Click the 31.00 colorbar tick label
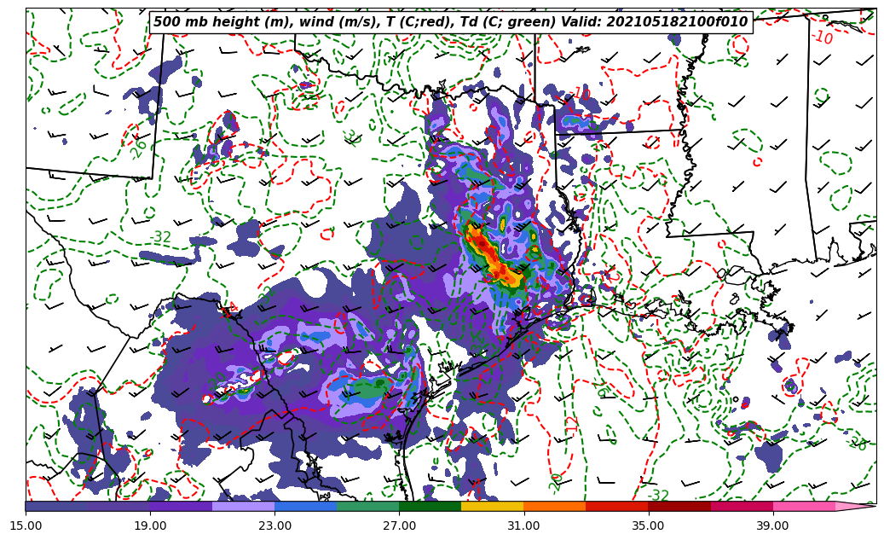 click(x=523, y=525)
